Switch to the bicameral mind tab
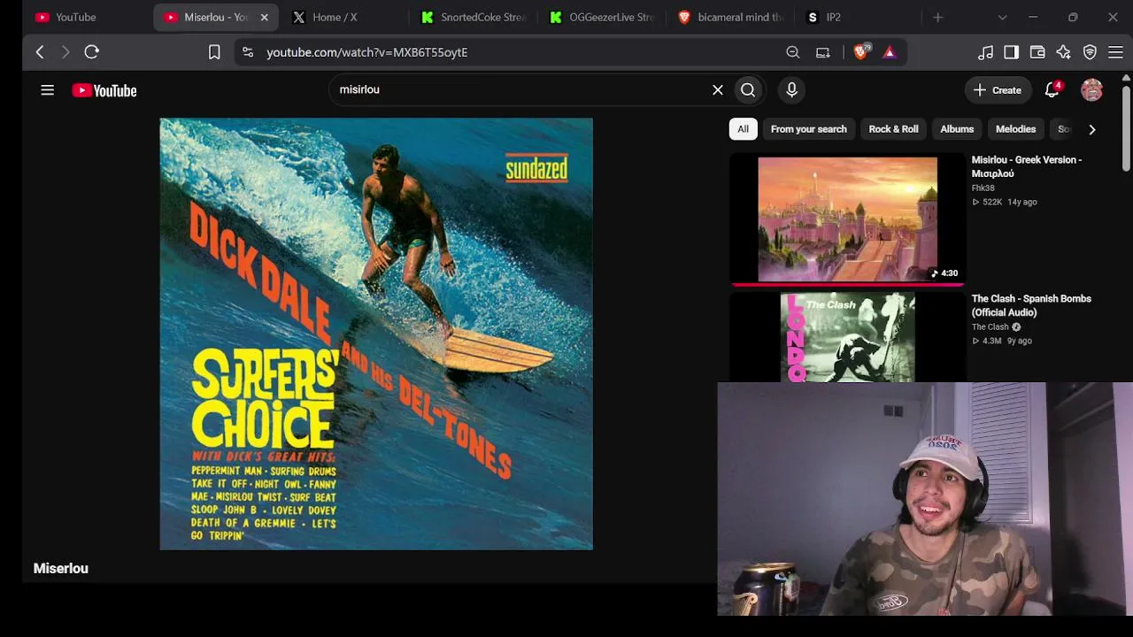The height and width of the screenshot is (637, 1133). coord(731,17)
